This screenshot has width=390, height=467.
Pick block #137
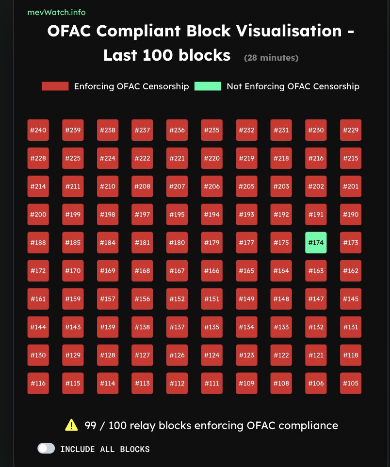(177, 327)
